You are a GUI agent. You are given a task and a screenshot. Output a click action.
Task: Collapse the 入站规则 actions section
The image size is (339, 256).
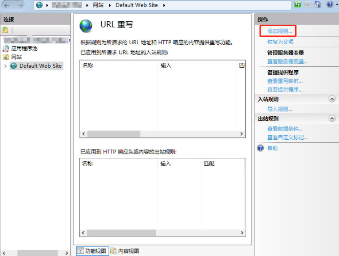(332, 99)
